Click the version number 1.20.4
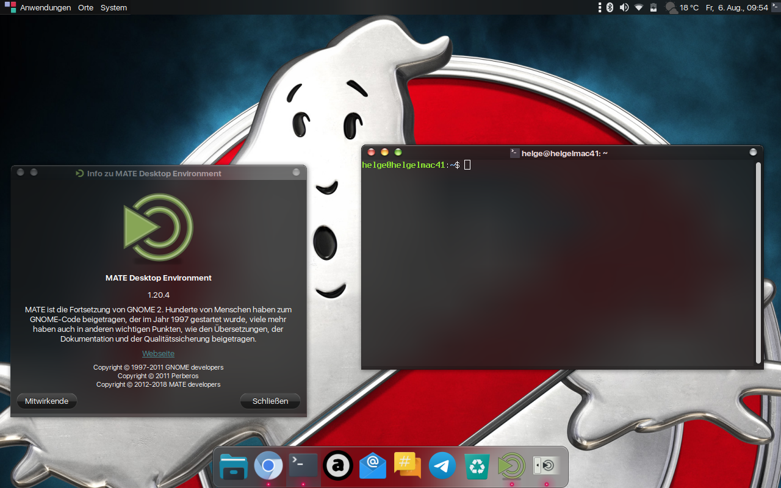 coord(159,295)
